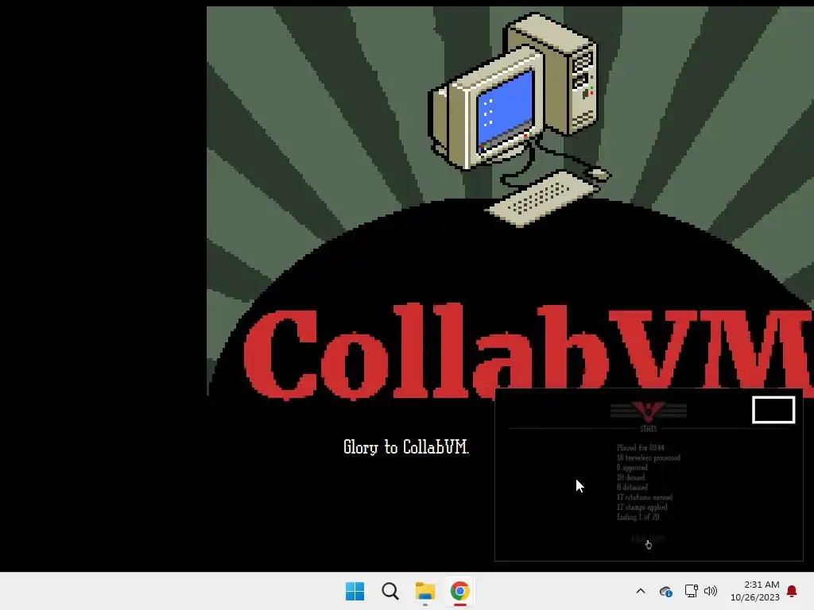Image resolution: width=814 pixels, height=610 pixels.
Task: Open the volume speaker icon
Action: (x=710, y=591)
